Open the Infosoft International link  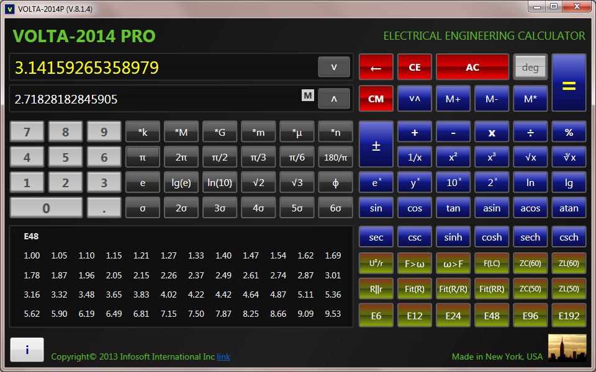(223, 356)
